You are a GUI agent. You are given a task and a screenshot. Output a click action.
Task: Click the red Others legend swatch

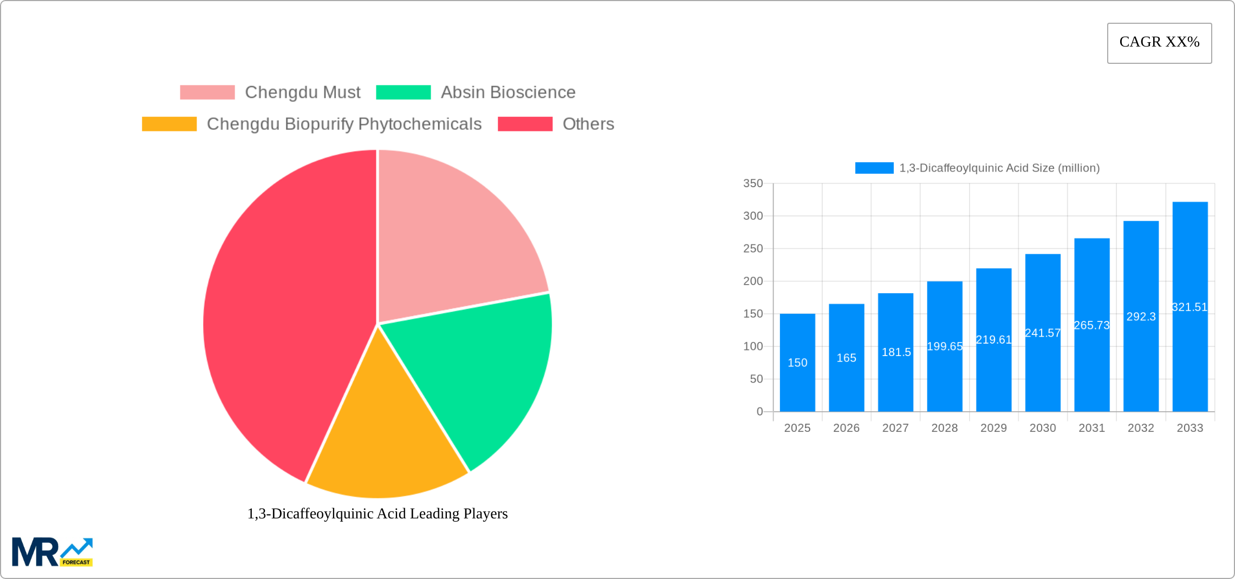524,124
